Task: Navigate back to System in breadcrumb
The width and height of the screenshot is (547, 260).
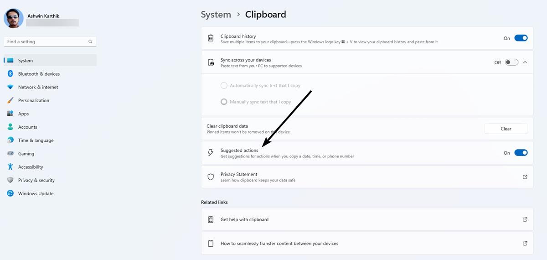Action: pos(216,15)
